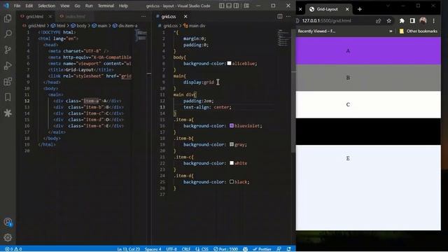Select 'html' in grid.html breadcrumb
This screenshot has height=252, width=448.
61,26
